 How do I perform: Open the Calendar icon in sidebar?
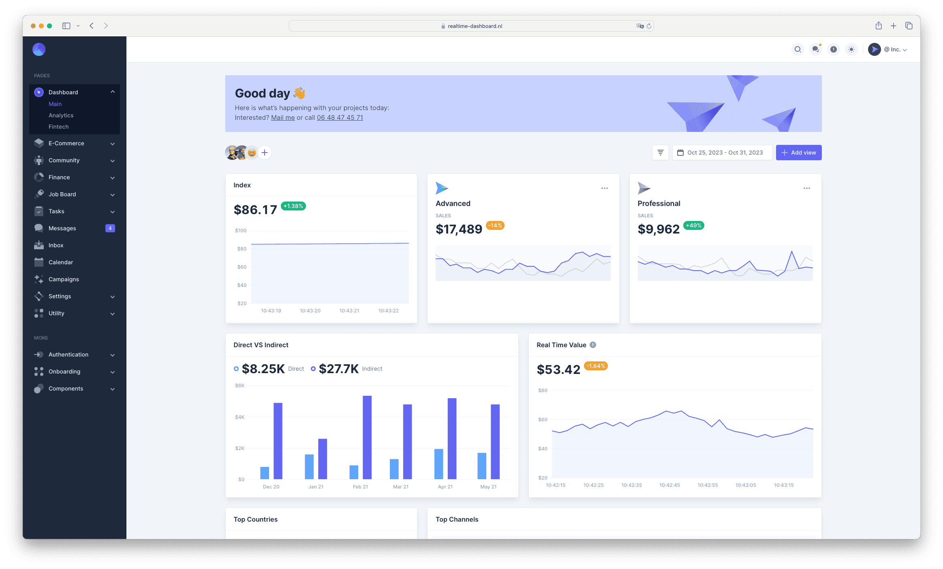pos(38,261)
